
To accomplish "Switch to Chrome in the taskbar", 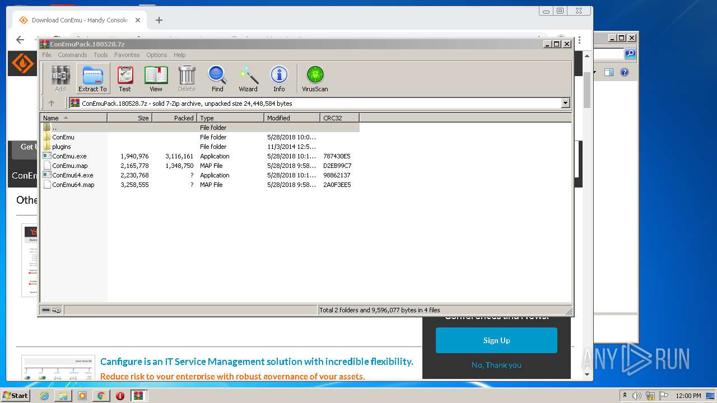I will pos(101,396).
